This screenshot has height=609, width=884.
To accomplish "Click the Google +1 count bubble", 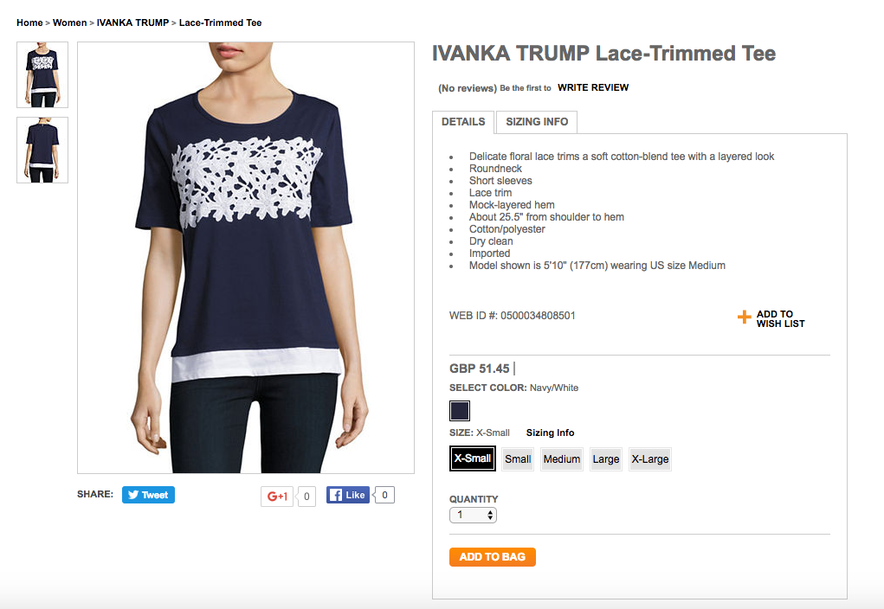I will click(x=306, y=497).
